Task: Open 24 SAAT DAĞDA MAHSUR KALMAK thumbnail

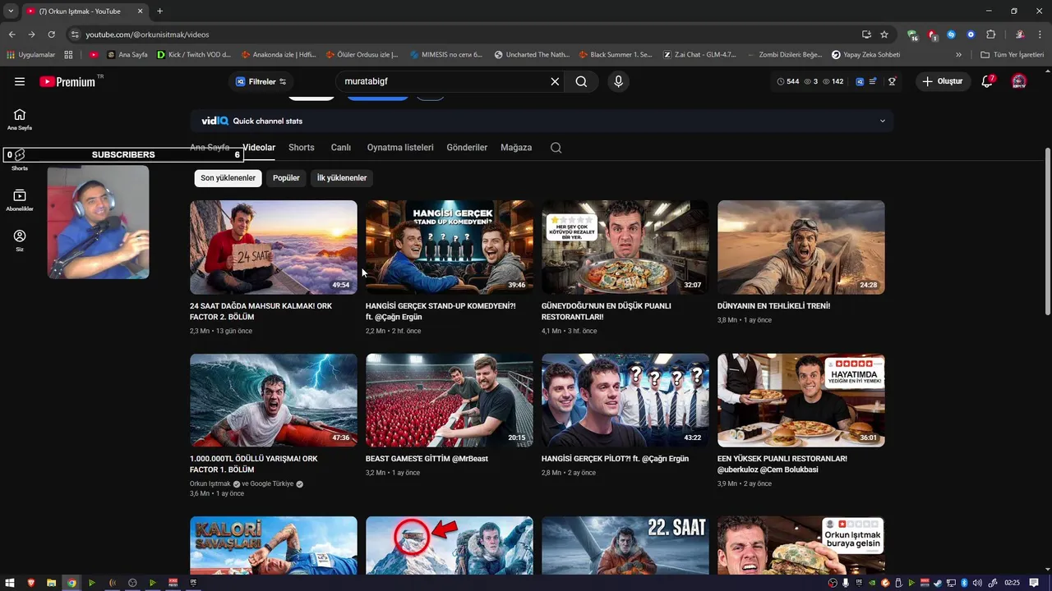Action: point(274,247)
